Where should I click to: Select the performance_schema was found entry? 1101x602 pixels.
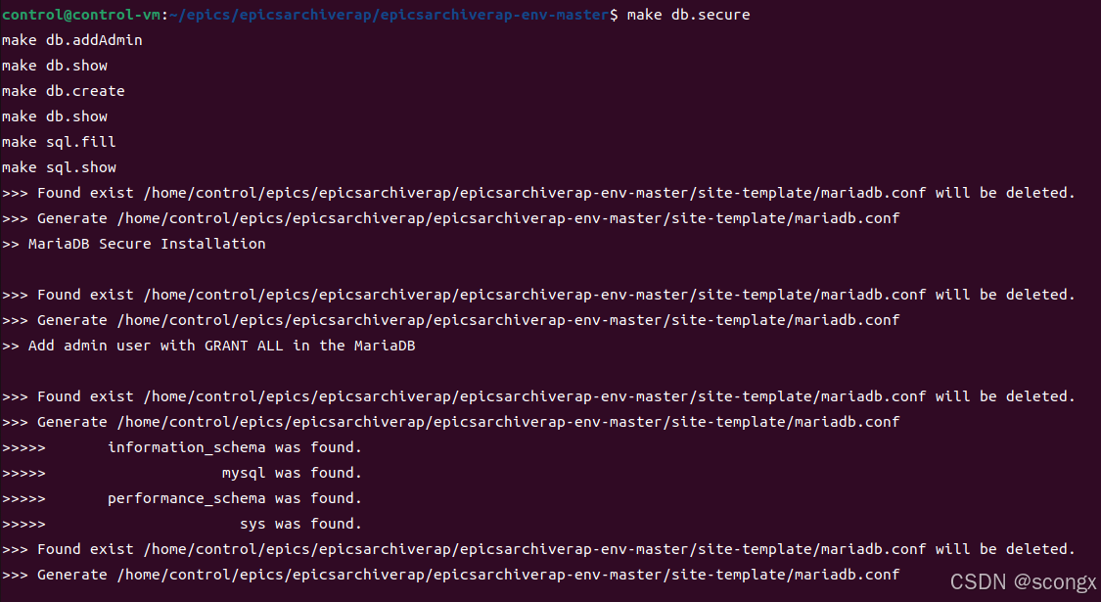point(186,497)
